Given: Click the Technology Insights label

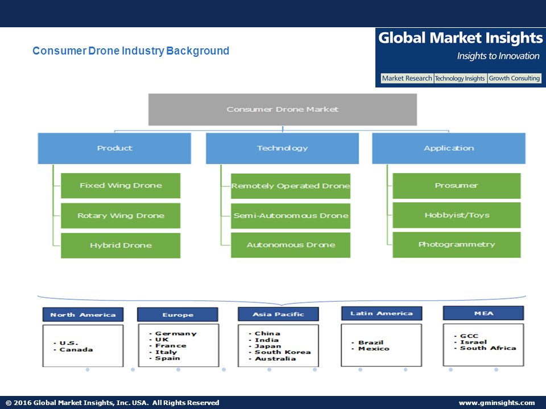Looking at the screenshot, I should tap(460, 78).
